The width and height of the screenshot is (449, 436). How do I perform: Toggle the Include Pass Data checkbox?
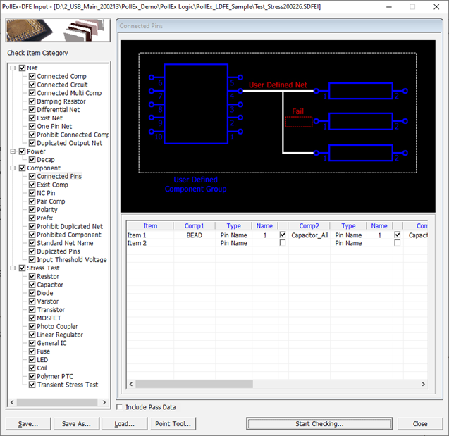[x=120, y=407]
